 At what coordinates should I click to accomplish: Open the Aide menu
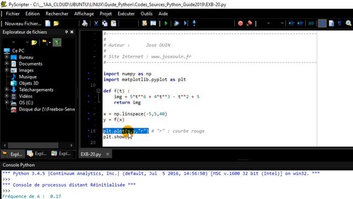click(x=163, y=14)
